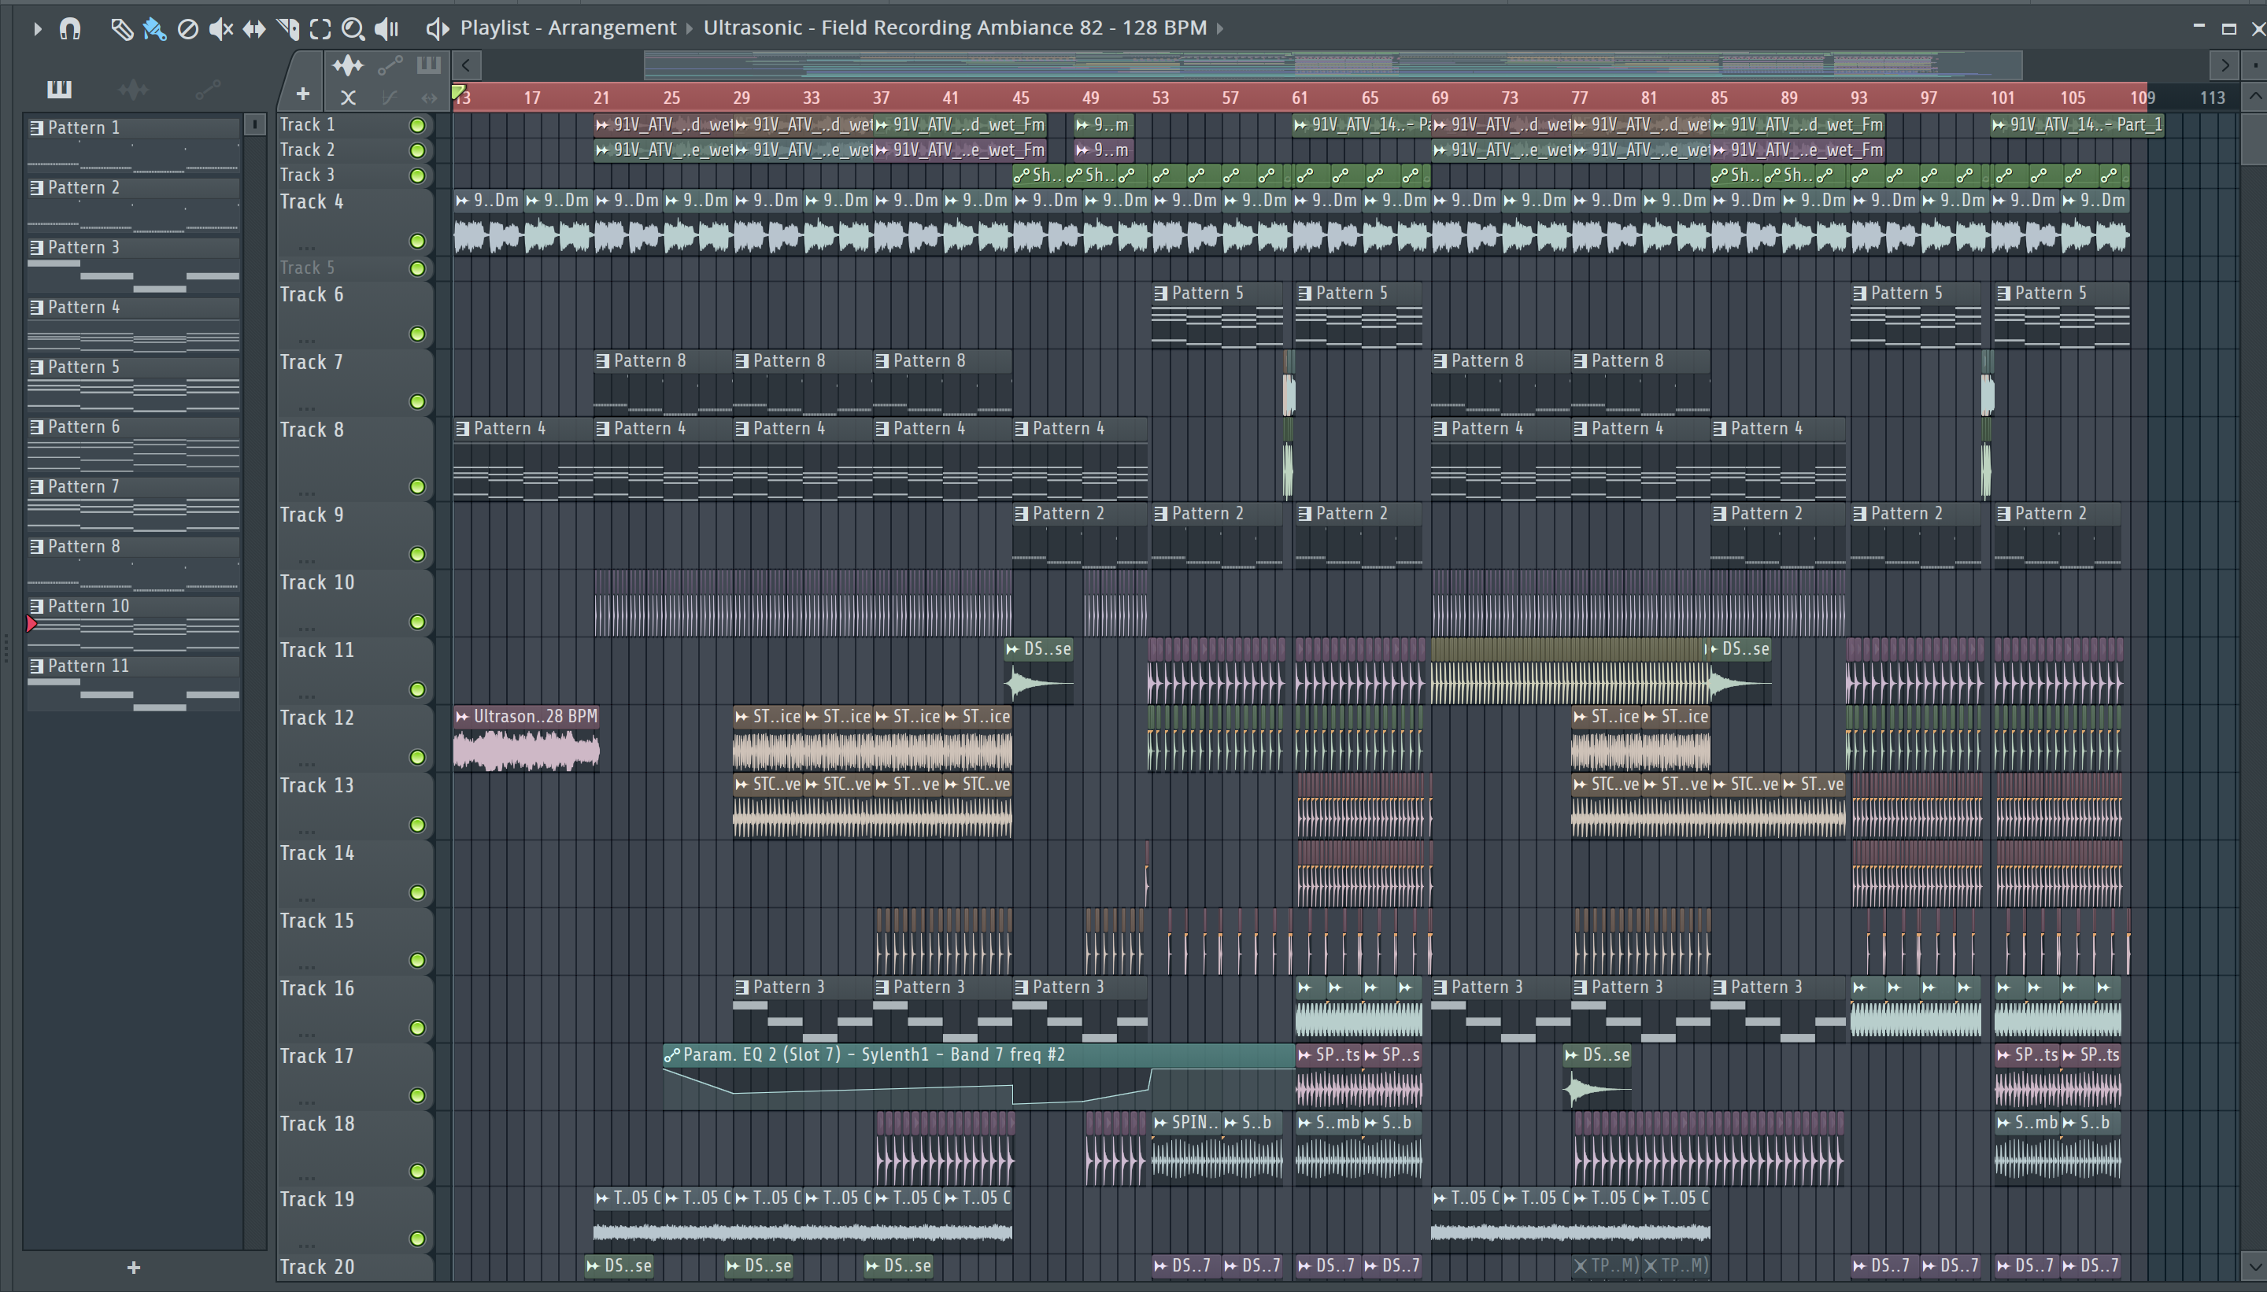Select the Delete tool
The height and width of the screenshot is (1292, 2267).
click(x=187, y=28)
